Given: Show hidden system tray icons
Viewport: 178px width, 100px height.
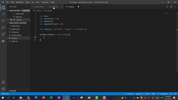Looking at the screenshot, I should pyautogui.click(x=130, y=97).
